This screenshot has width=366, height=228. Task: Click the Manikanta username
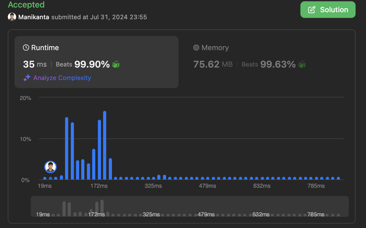click(x=34, y=17)
